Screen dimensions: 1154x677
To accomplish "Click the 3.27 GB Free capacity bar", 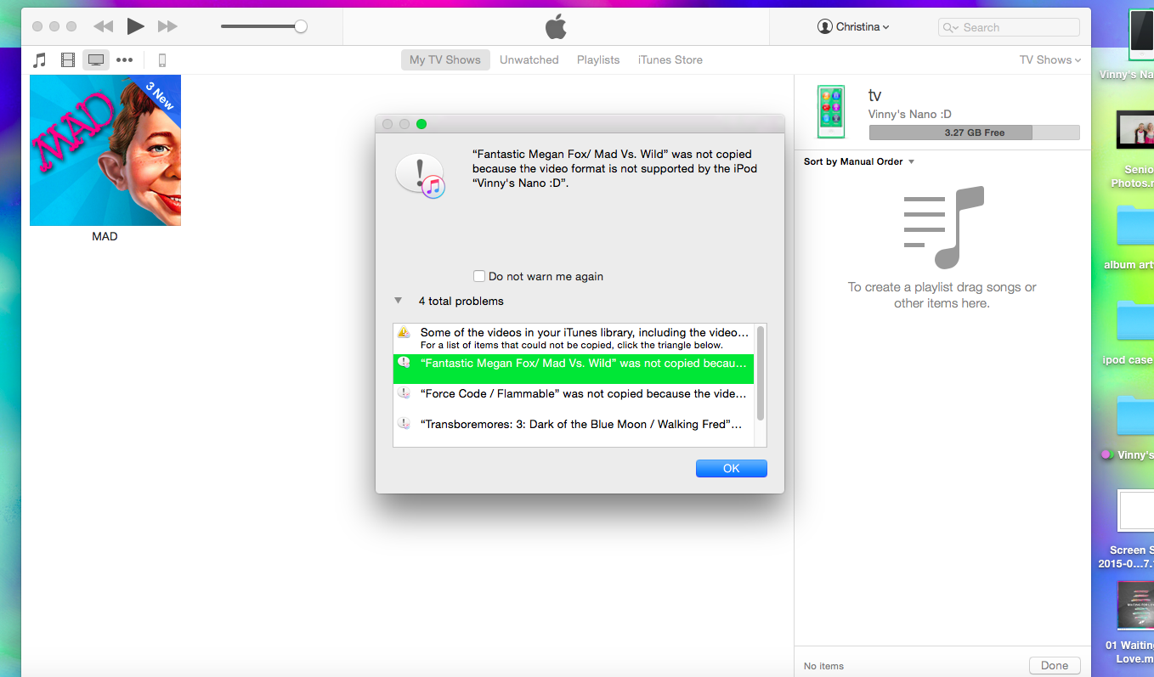I will coord(974,133).
